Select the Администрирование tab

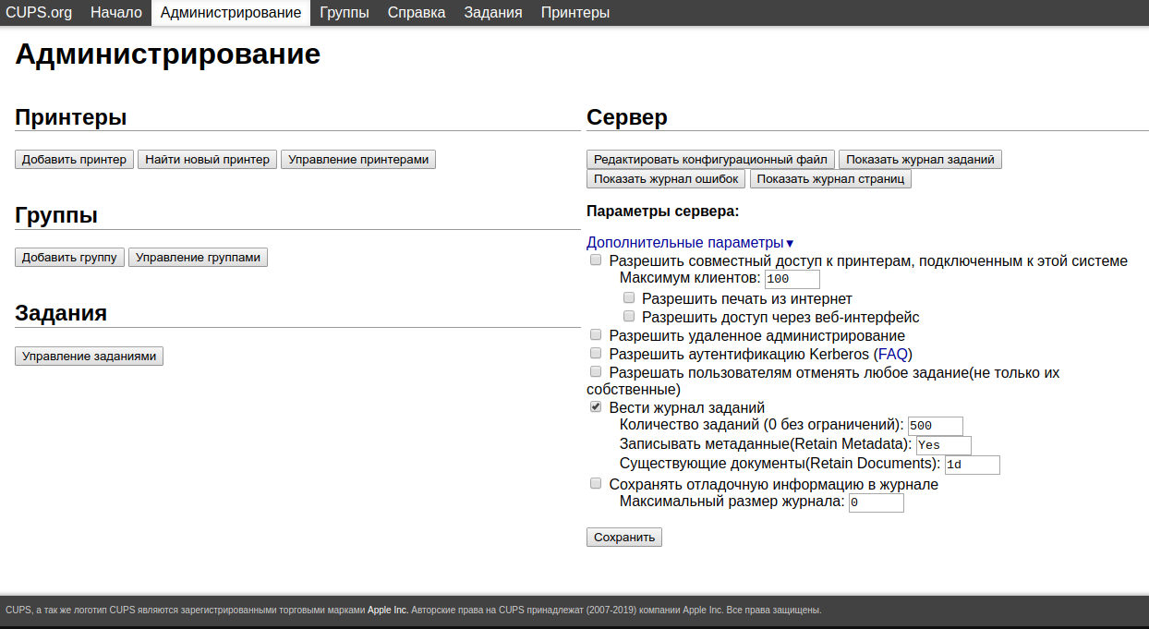click(x=231, y=12)
